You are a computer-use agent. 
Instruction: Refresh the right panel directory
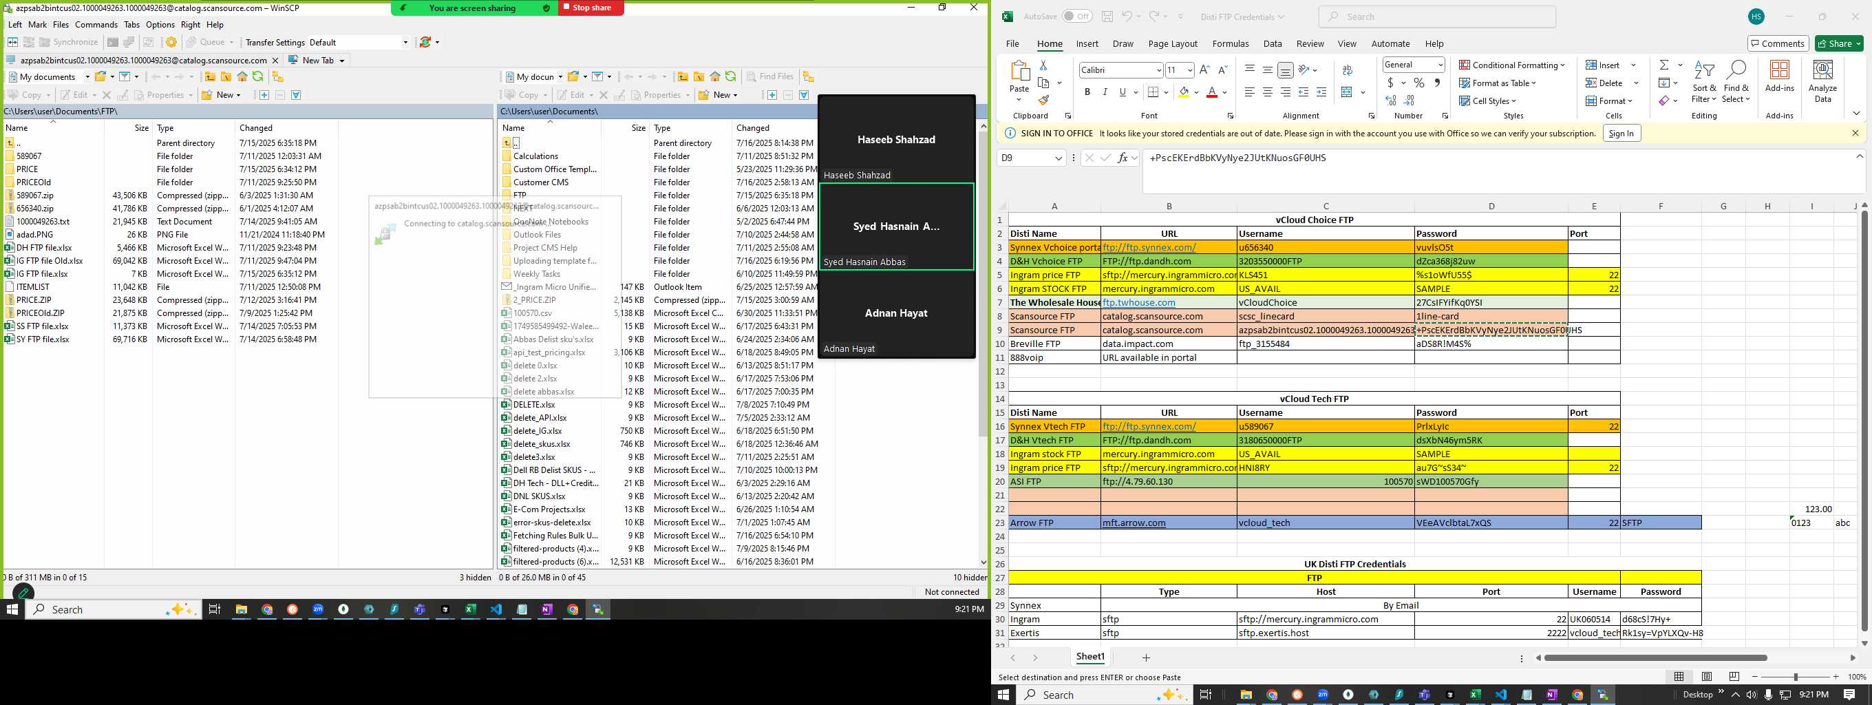pyautogui.click(x=731, y=76)
